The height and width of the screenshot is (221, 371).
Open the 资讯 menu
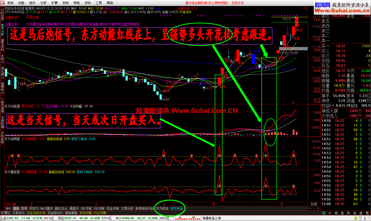(88, 3)
